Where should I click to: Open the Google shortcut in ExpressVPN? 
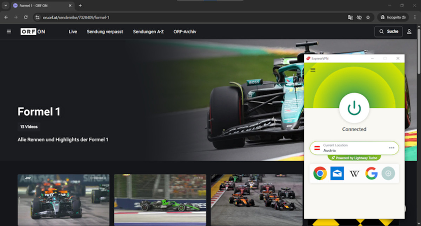tap(372, 173)
